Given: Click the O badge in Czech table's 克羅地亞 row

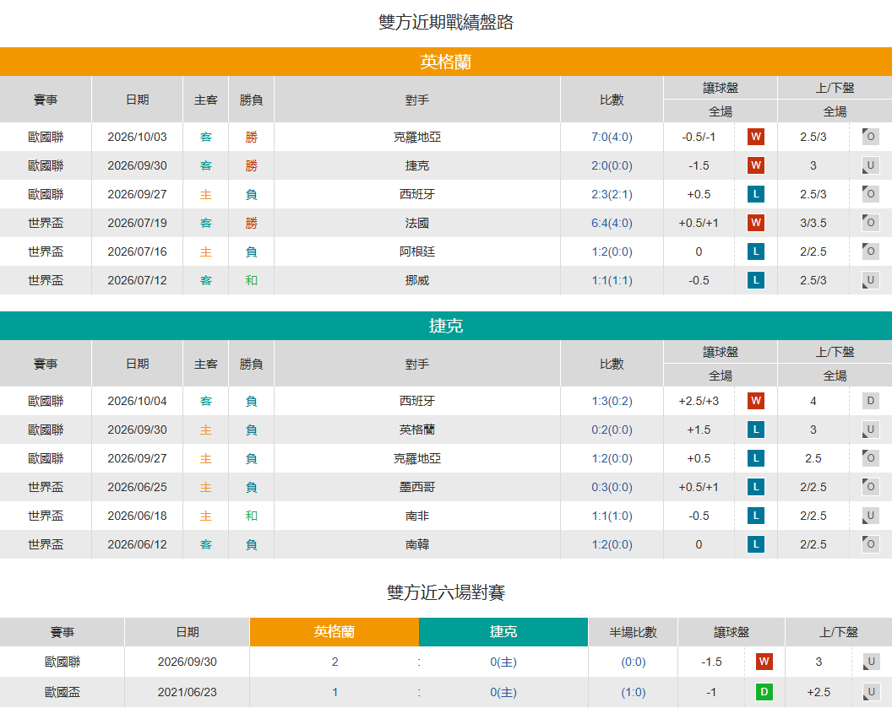Looking at the screenshot, I should 870,458.
